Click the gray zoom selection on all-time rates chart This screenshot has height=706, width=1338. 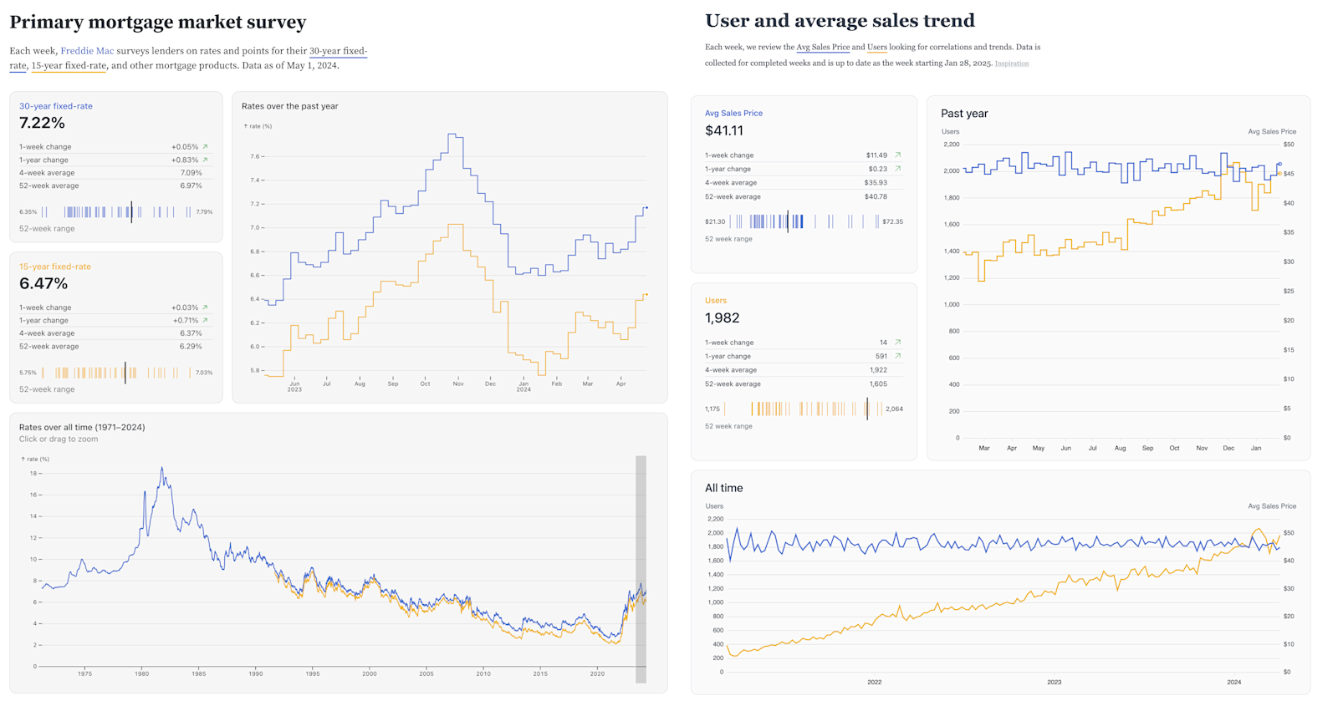point(641,568)
